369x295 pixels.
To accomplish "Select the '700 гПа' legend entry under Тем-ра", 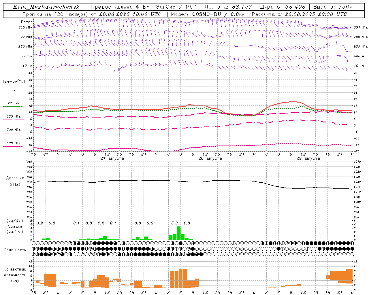I will click(14, 130).
